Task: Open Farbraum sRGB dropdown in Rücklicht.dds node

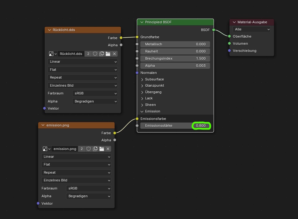Action: 95,93
